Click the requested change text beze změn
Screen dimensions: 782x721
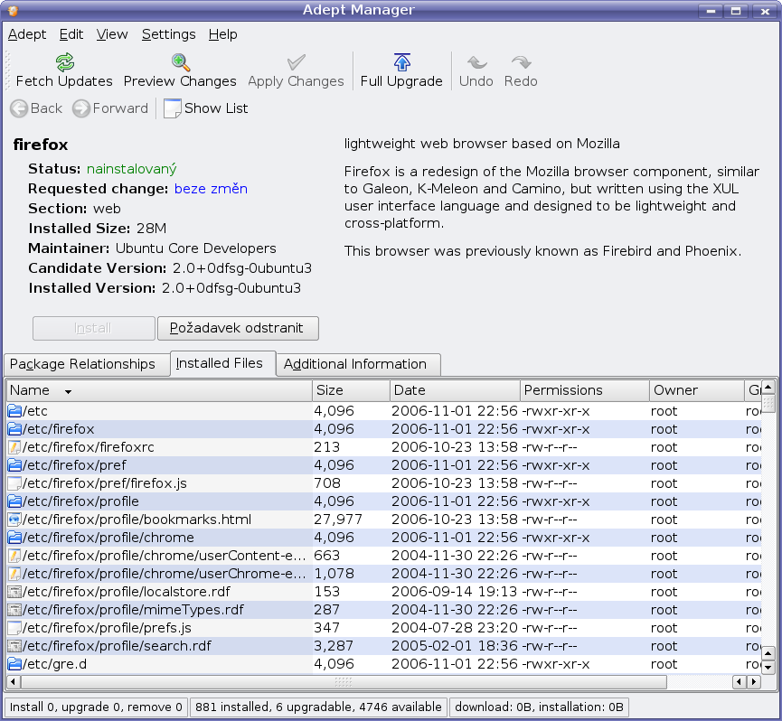click(x=211, y=189)
